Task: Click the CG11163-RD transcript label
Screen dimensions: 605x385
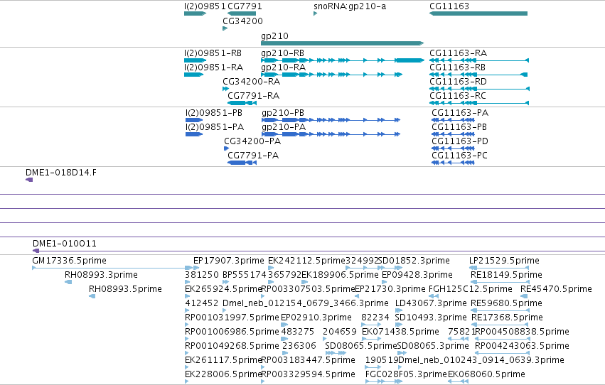Action: tap(458, 81)
